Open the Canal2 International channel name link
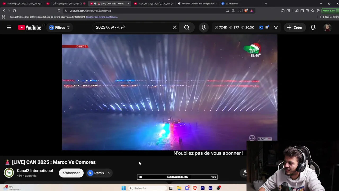The width and height of the screenshot is (339, 191). coord(35,171)
